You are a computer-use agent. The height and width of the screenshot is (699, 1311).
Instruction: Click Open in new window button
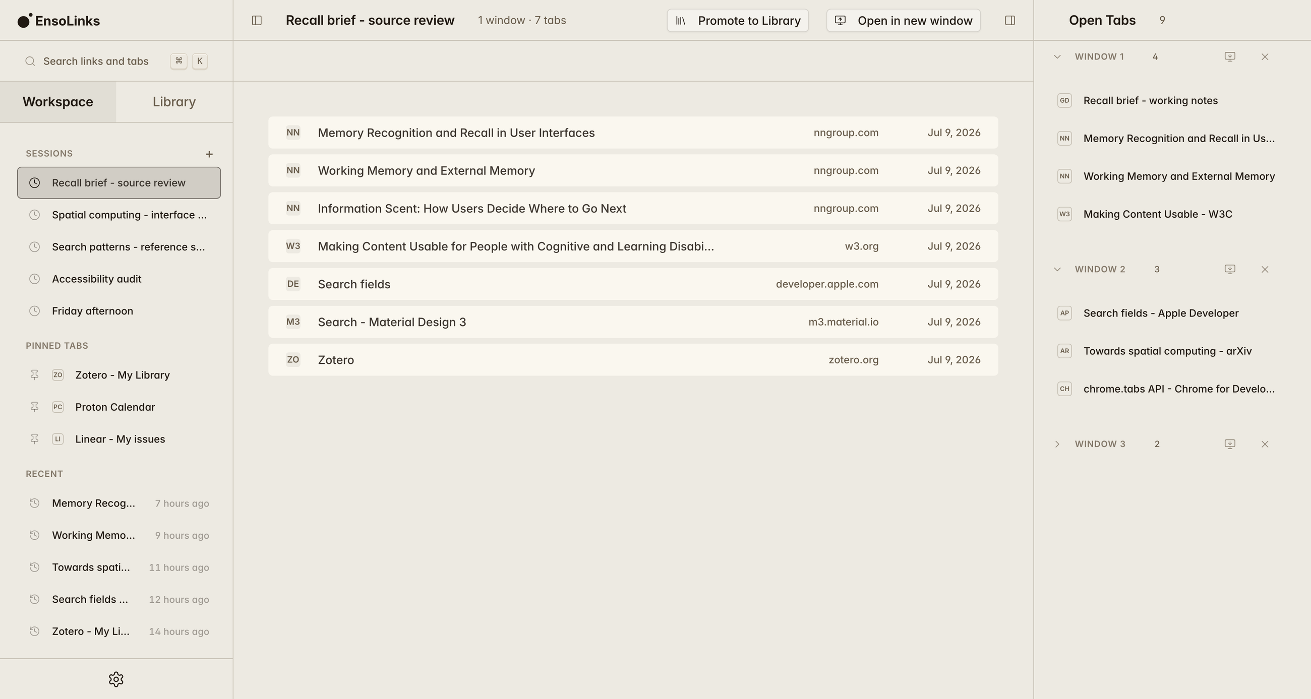[x=904, y=20]
